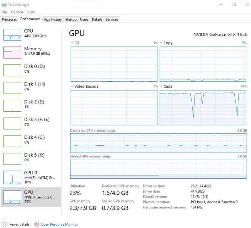This screenshot has height=228, width=251.
Task: Click the Fewer details collapse arrow icon
Action: (4, 224)
